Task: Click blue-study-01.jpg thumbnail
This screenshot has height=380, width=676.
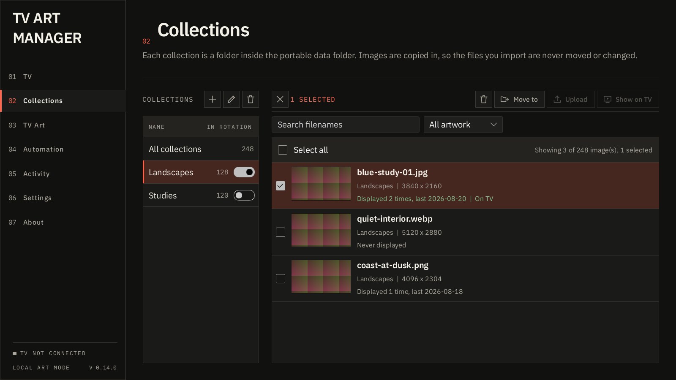Action: [321, 184]
